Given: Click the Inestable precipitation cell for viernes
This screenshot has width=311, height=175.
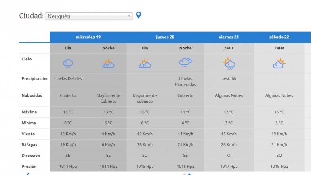Looking at the screenshot, I should tap(229, 79).
